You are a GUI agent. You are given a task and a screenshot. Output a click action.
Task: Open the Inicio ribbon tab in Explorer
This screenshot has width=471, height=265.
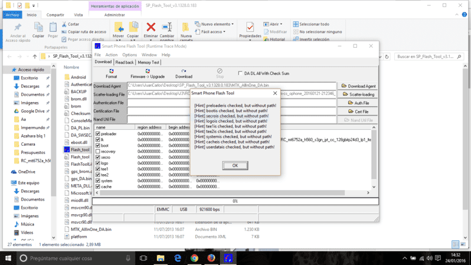click(x=31, y=15)
